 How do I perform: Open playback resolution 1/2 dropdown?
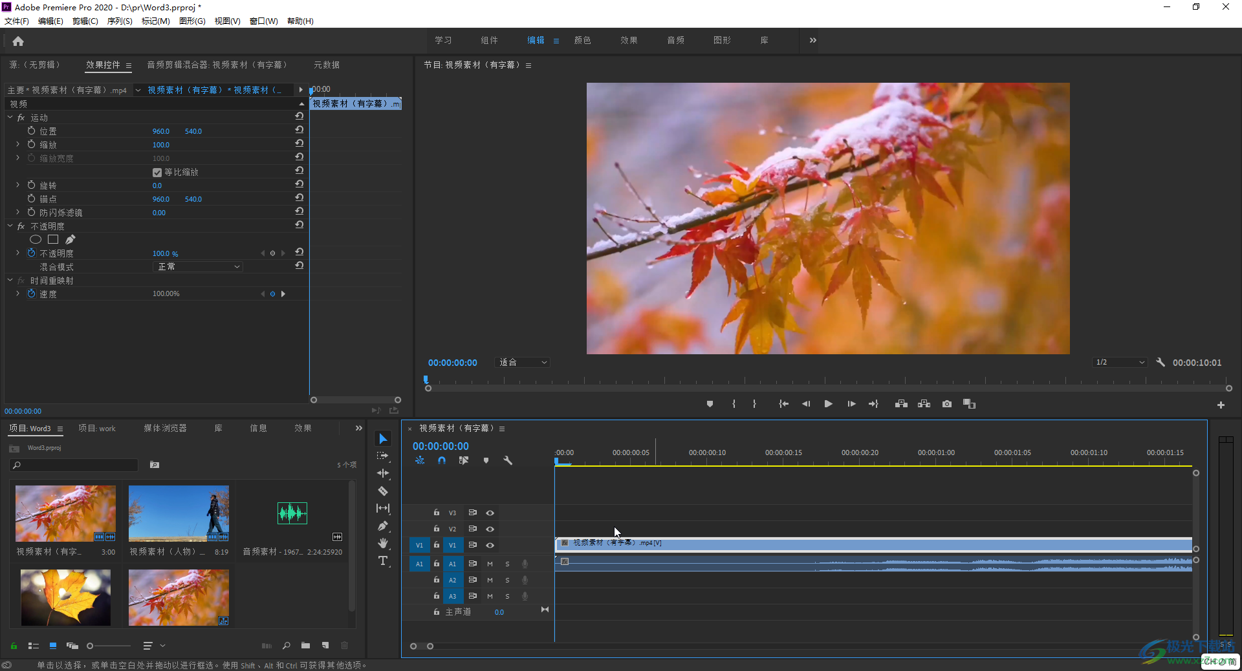(1120, 363)
